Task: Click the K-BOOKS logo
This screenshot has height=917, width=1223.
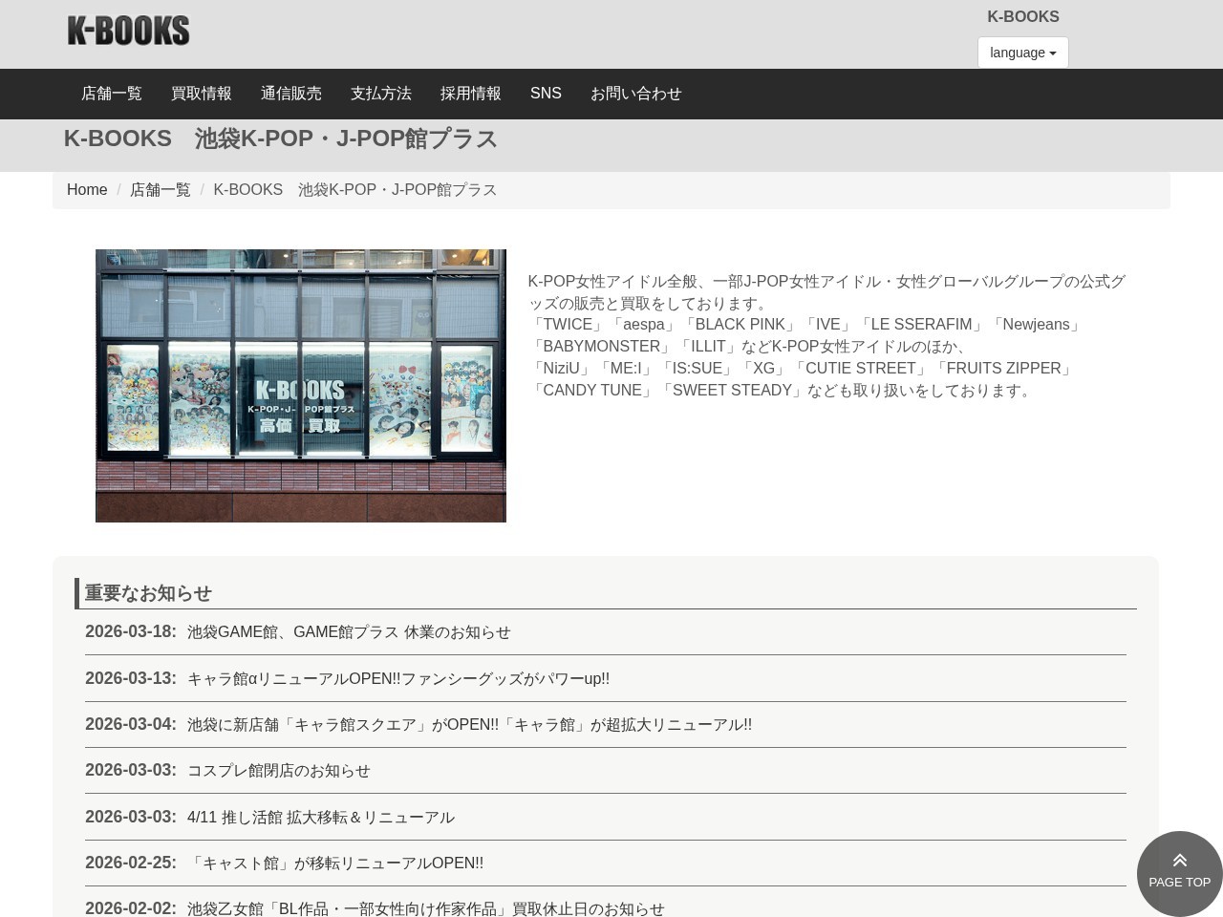Action: click(x=128, y=30)
